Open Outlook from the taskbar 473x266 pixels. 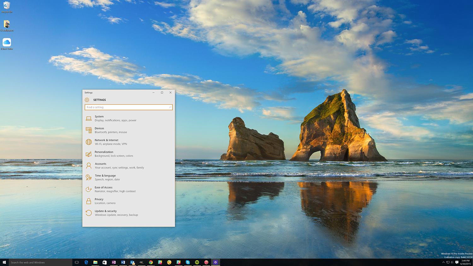pyautogui.click(x=132, y=262)
